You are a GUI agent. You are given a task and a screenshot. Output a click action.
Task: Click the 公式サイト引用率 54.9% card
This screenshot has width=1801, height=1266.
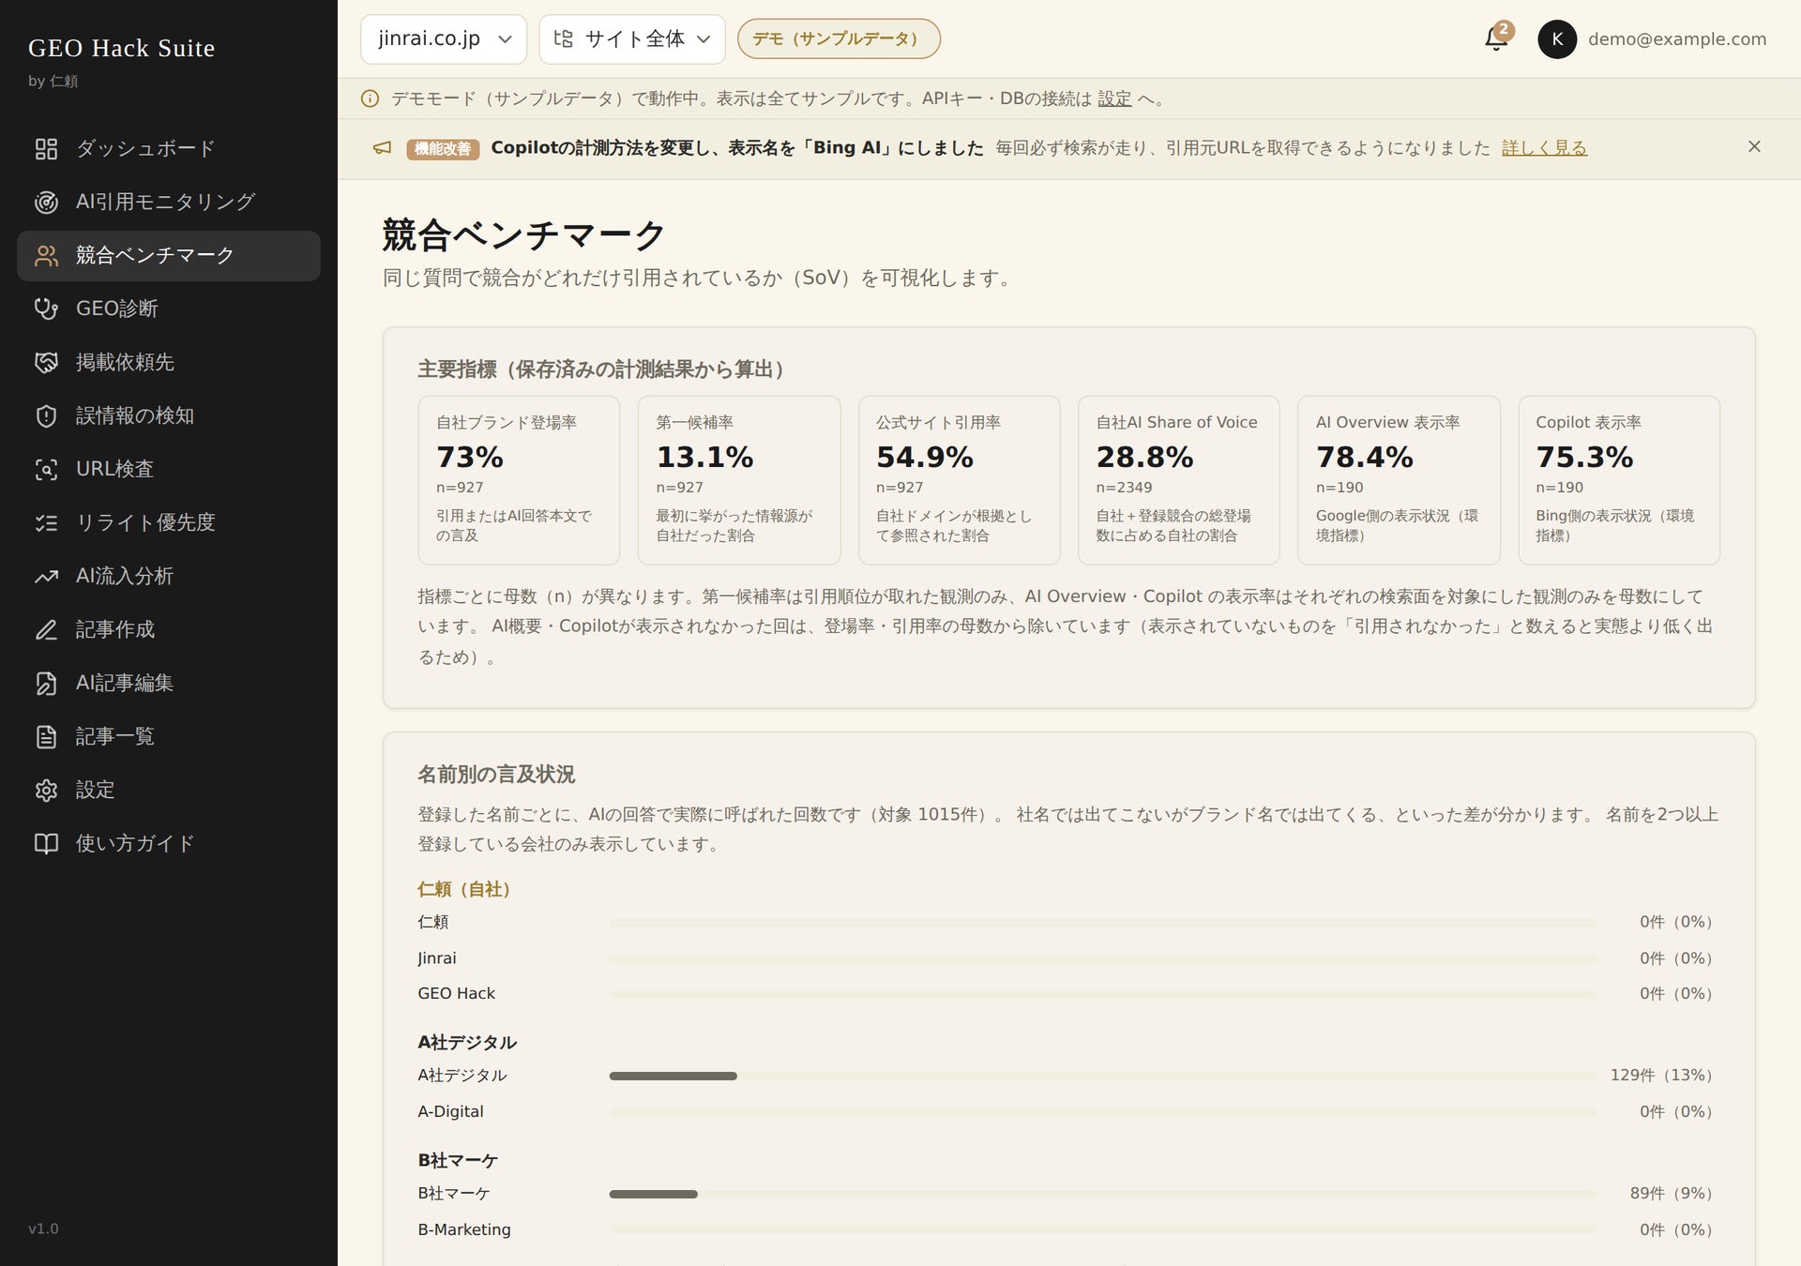point(959,480)
